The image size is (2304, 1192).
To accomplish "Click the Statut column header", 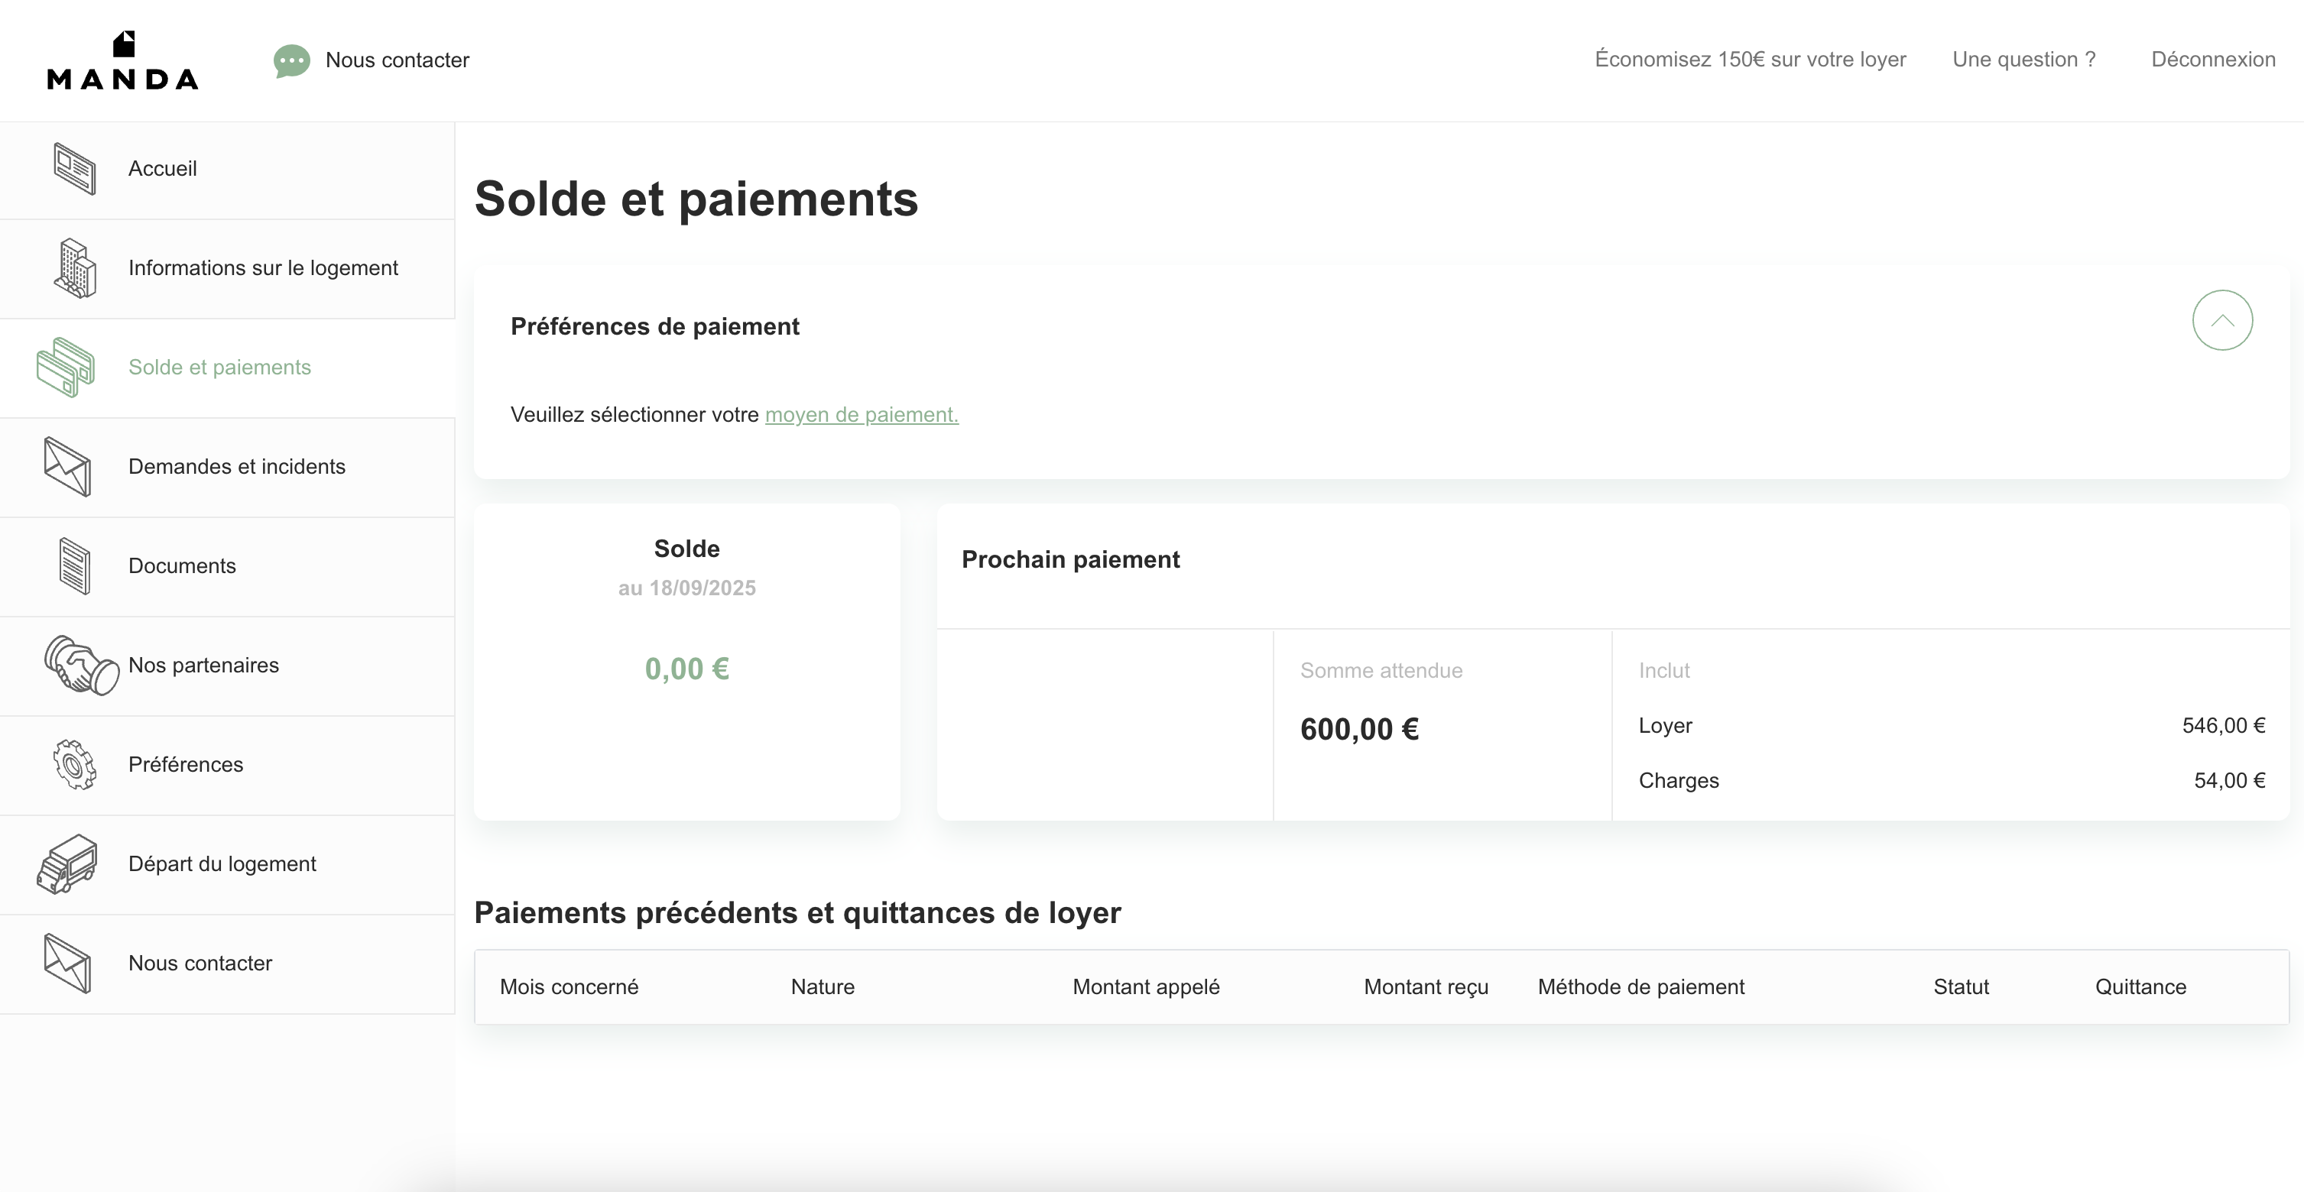I will click(x=1961, y=986).
